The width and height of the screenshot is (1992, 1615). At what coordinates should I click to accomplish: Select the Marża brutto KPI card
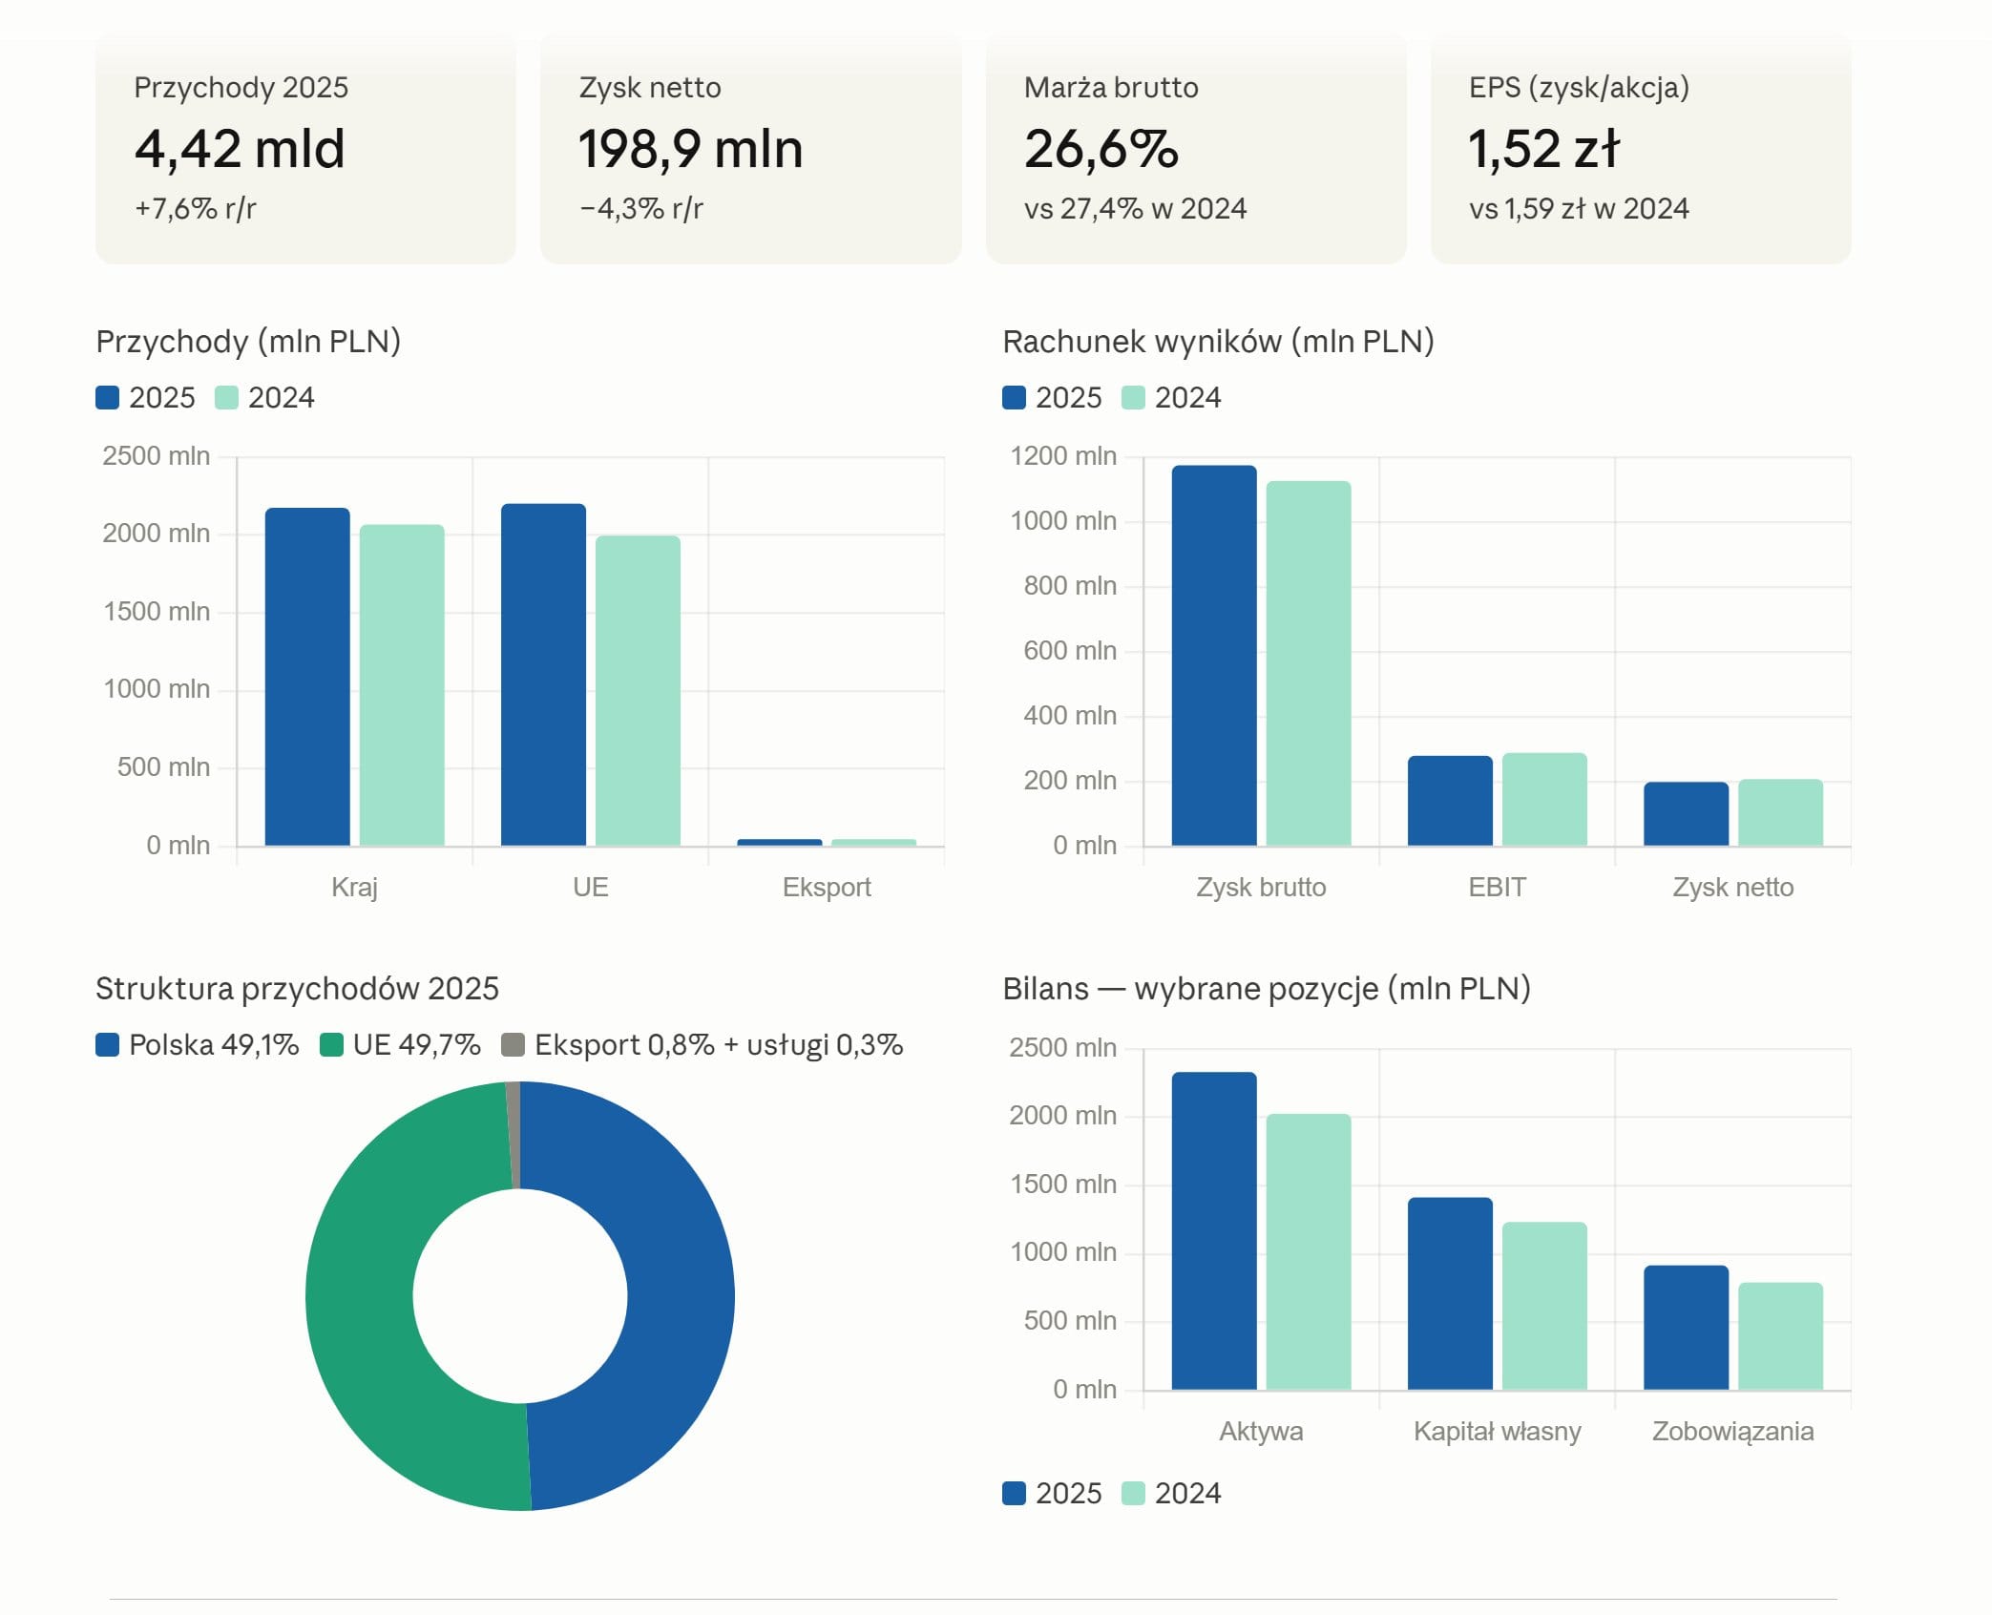tap(1195, 149)
